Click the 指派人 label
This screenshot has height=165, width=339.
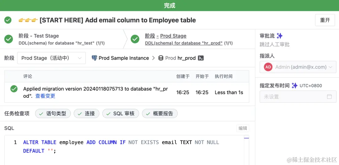(x=267, y=56)
